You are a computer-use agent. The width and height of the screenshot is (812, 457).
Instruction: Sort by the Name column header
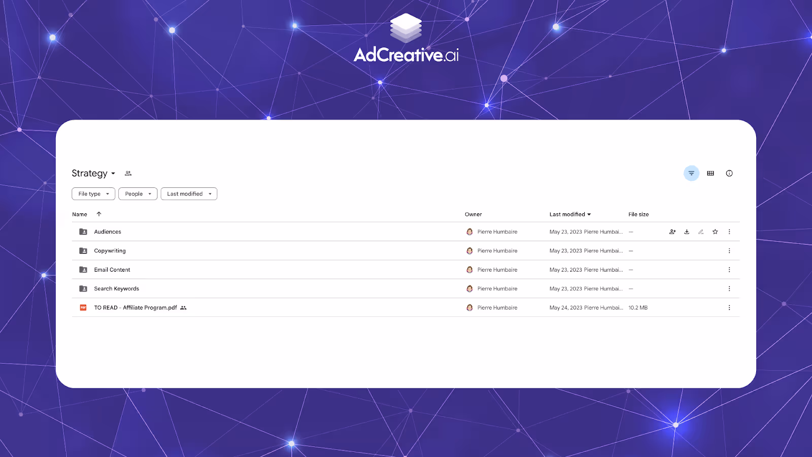[80, 214]
